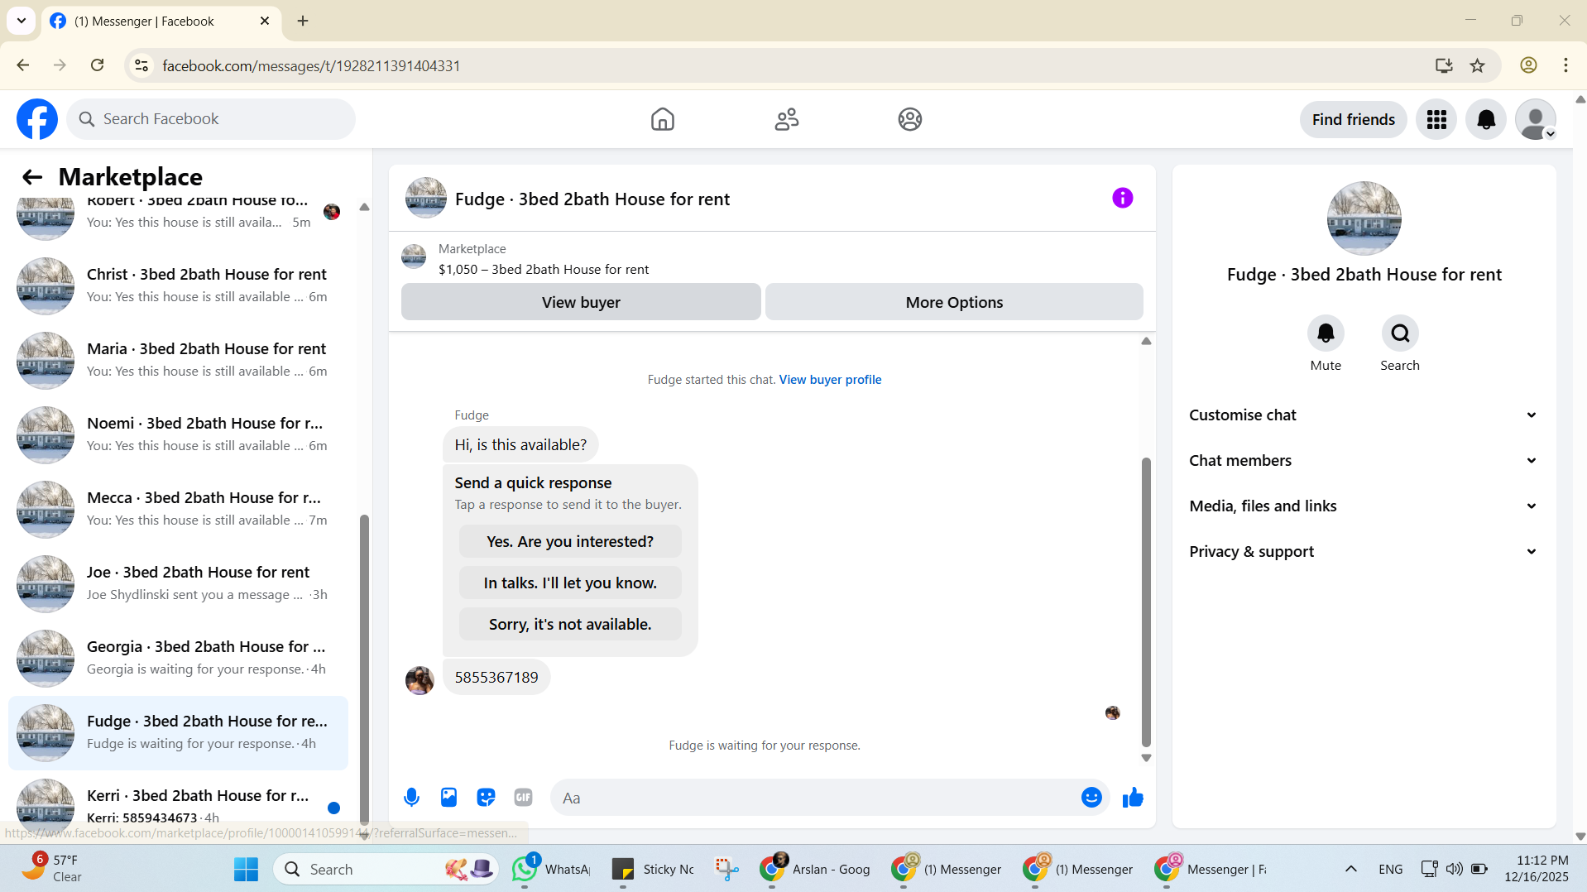1587x892 pixels.
Task: Send a thumbs-up like
Action: point(1133,798)
